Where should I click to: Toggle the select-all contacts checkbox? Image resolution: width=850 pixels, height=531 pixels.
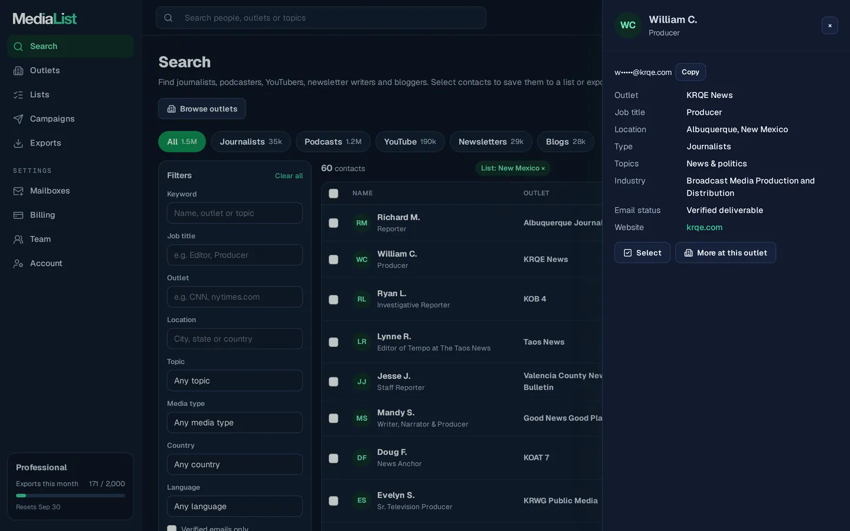click(334, 194)
